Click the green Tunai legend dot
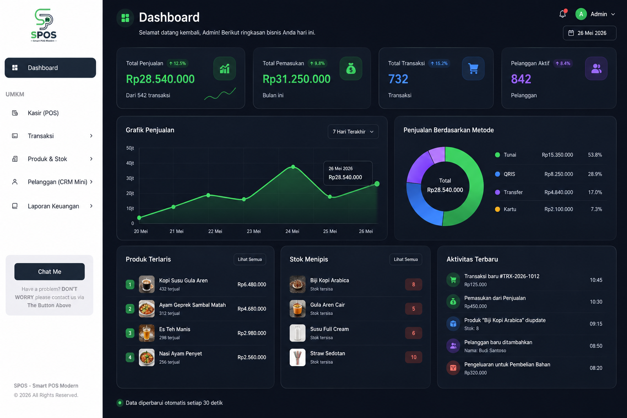This screenshot has height=418, width=627. pyautogui.click(x=497, y=155)
